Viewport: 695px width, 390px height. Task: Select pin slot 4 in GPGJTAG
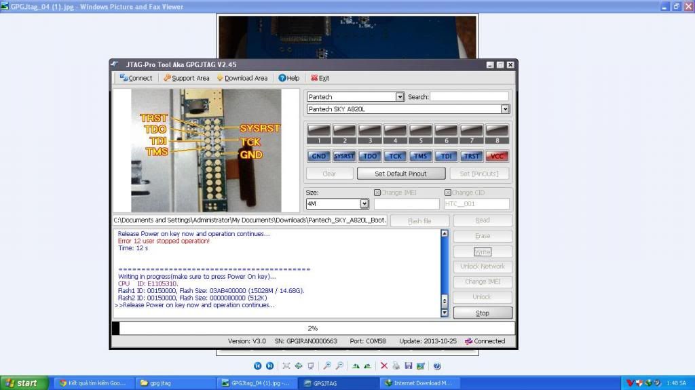pyautogui.click(x=395, y=134)
